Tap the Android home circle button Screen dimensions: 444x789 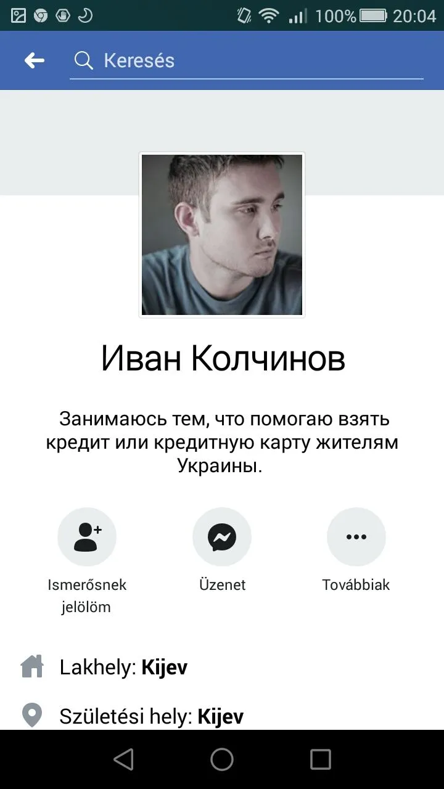[222, 759]
